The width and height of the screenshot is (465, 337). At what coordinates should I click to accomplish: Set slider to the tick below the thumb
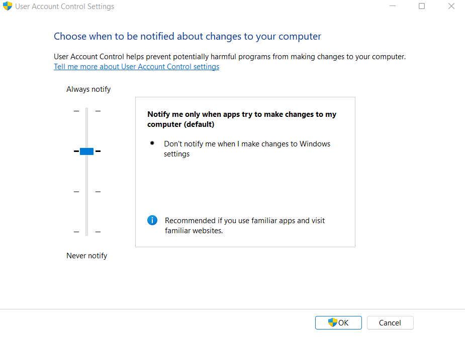click(x=87, y=192)
